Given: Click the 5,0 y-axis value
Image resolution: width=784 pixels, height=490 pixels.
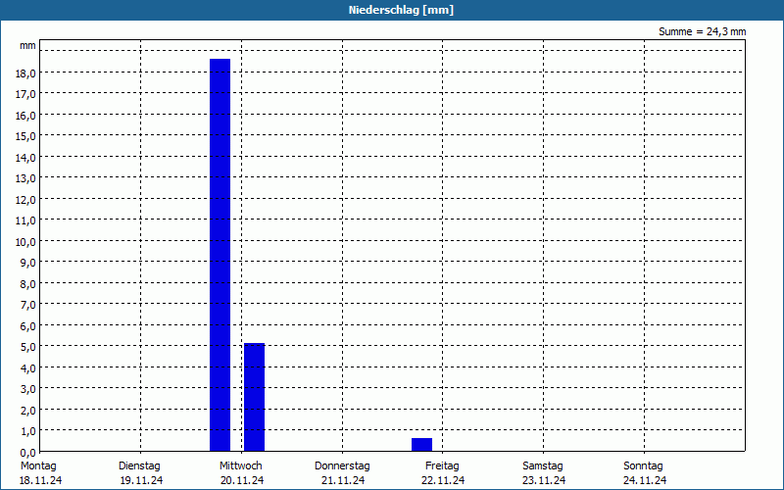Looking at the screenshot, I should 28,347.
